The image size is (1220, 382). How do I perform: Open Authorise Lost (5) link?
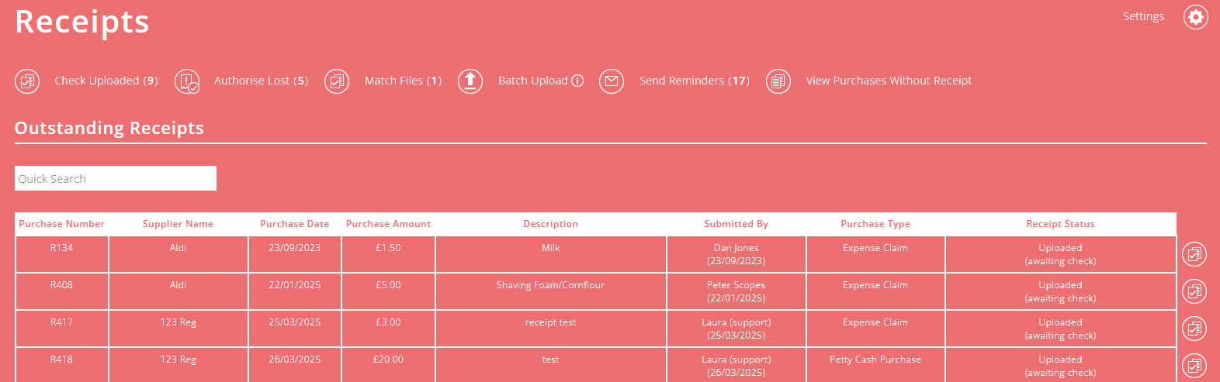[x=261, y=81]
